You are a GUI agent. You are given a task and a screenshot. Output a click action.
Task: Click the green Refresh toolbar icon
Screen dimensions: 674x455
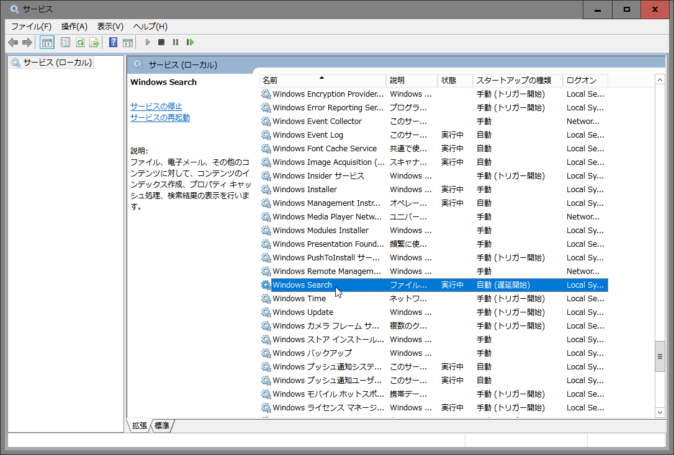80,42
